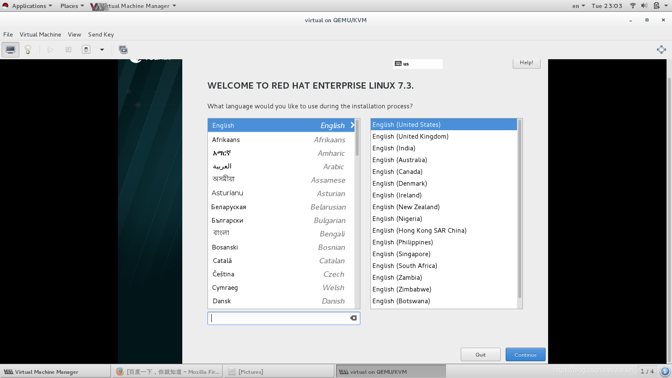The image size is (672, 378).
Task: Open the File menu
Action: (8, 34)
